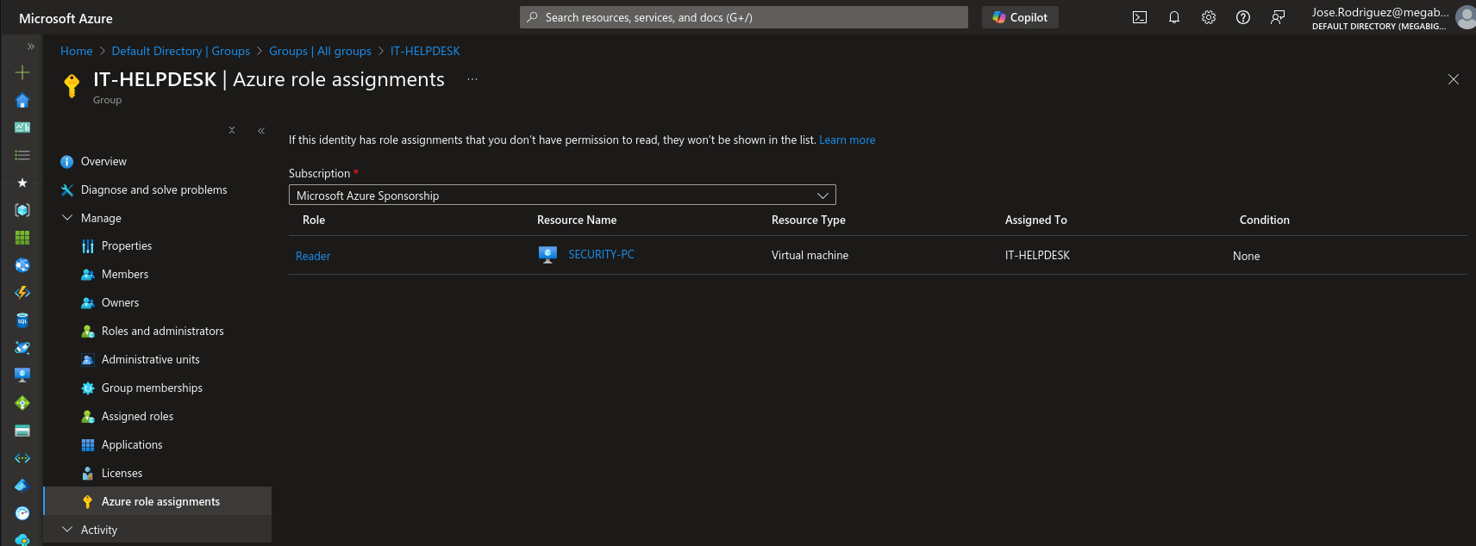Open Cloud Shell from top bar
The height and width of the screenshot is (546, 1476).
click(1139, 17)
